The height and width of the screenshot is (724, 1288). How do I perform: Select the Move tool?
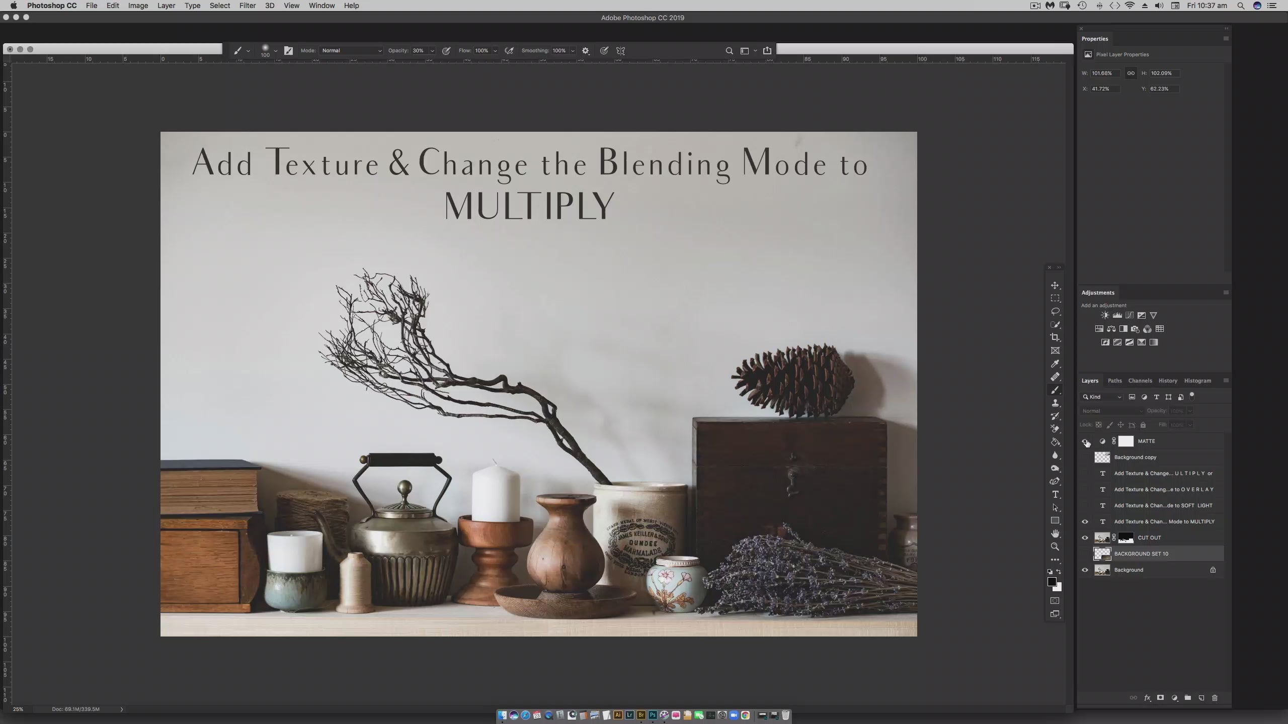point(1055,285)
